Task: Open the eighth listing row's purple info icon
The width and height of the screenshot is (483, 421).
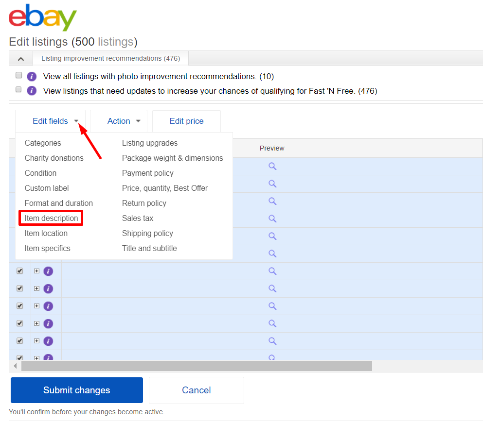Action: (x=48, y=289)
